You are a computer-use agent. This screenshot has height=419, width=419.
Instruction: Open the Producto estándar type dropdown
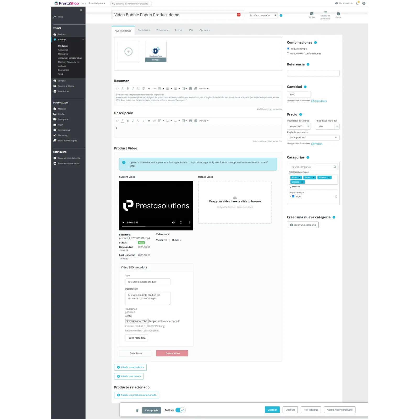(263, 15)
